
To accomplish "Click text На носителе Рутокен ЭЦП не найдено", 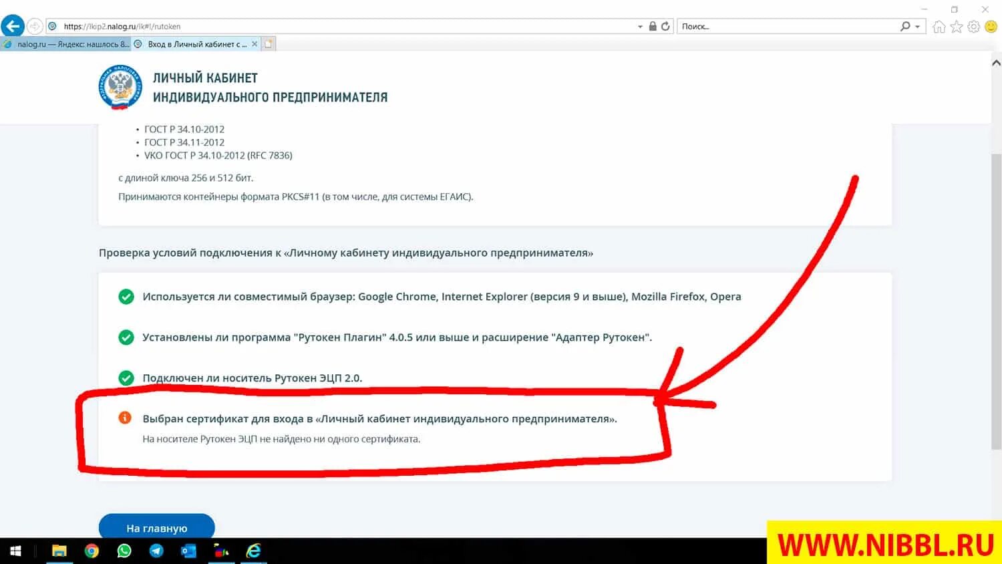I will [281, 439].
